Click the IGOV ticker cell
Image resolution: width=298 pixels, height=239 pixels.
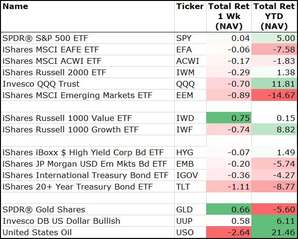[186, 175]
